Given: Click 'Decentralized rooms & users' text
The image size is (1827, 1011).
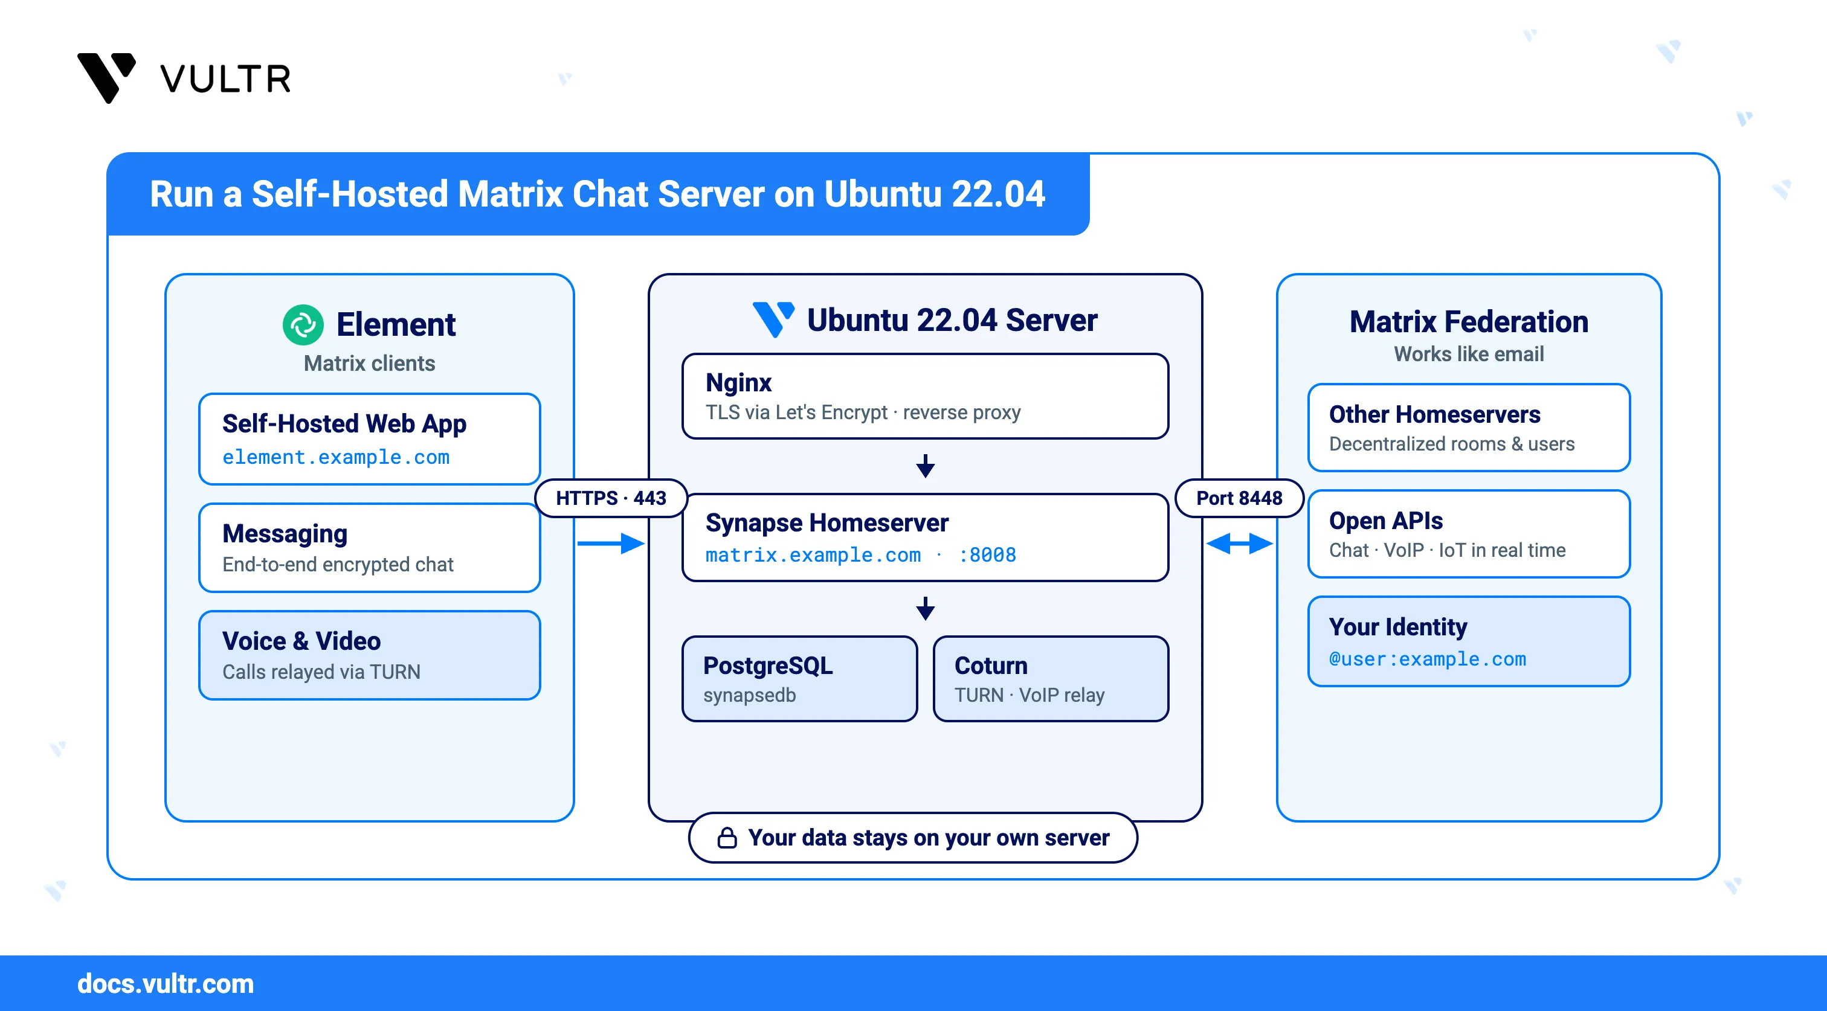Looking at the screenshot, I should coord(1451,444).
